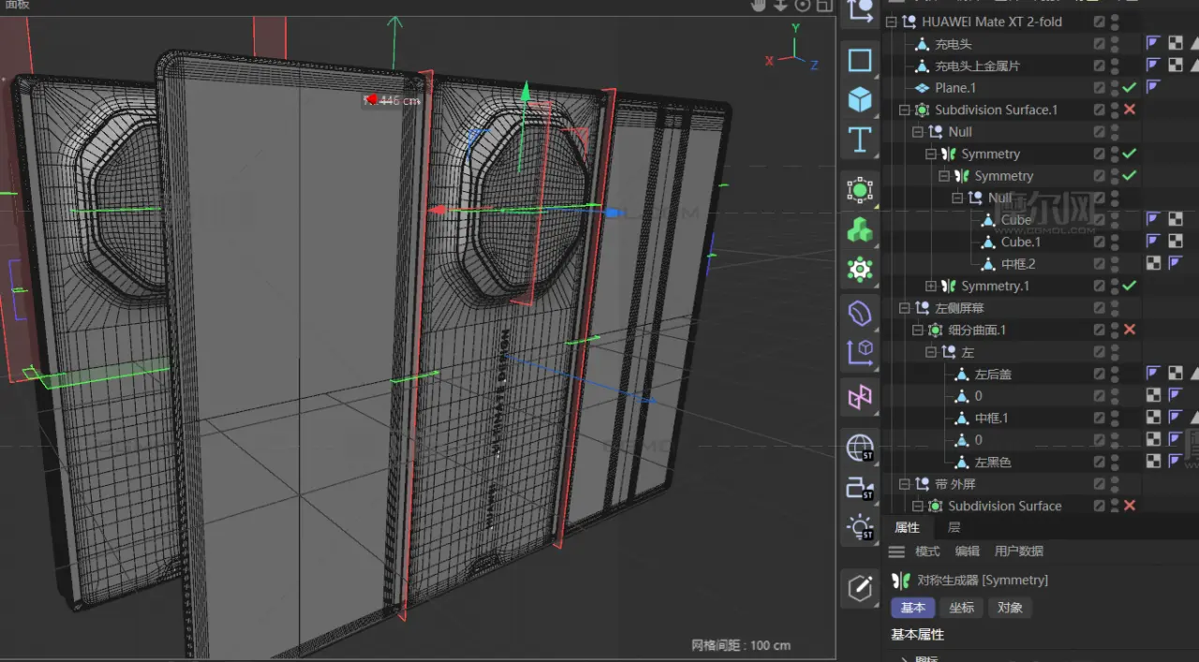Collapse the 细分曲面.1 node
This screenshot has height=662, width=1199.
(x=918, y=330)
